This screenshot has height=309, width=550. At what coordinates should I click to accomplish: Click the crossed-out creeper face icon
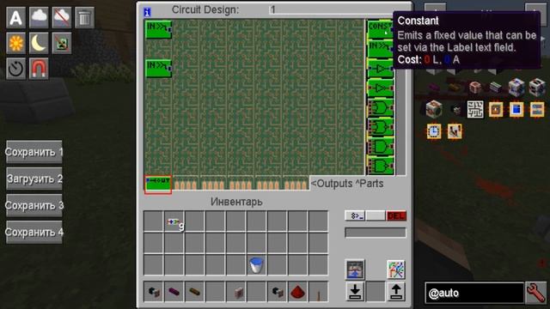coord(62,43)
